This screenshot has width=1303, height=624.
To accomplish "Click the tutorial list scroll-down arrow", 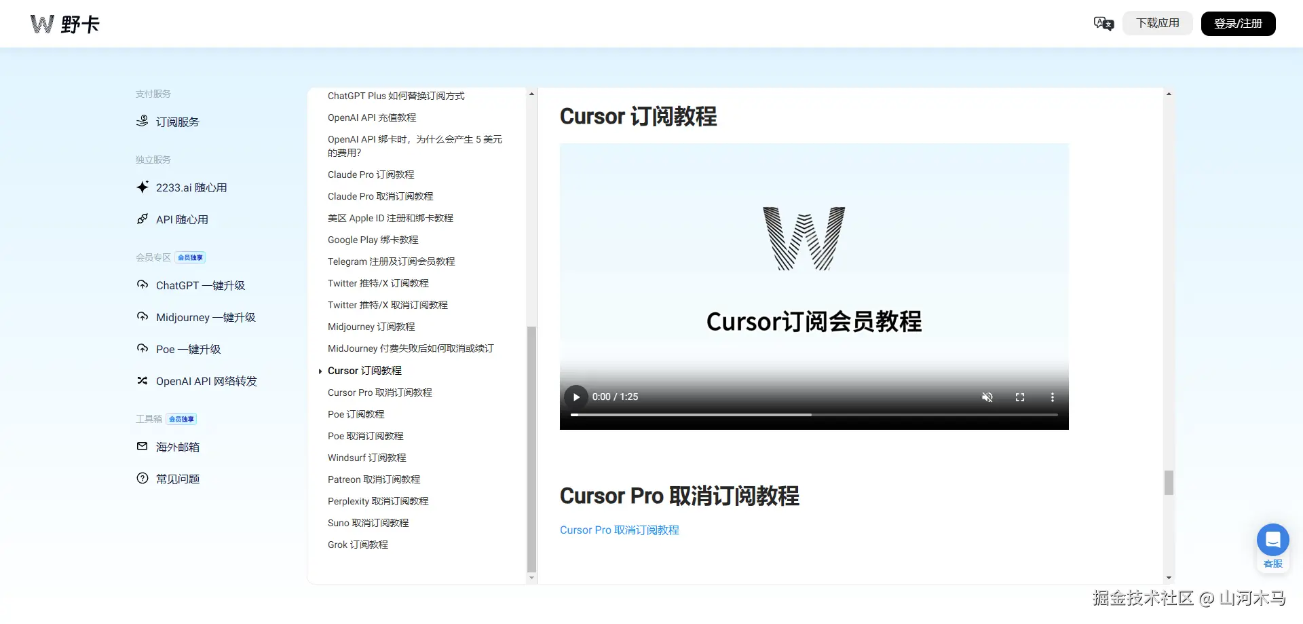I will [x=531, y=579].
